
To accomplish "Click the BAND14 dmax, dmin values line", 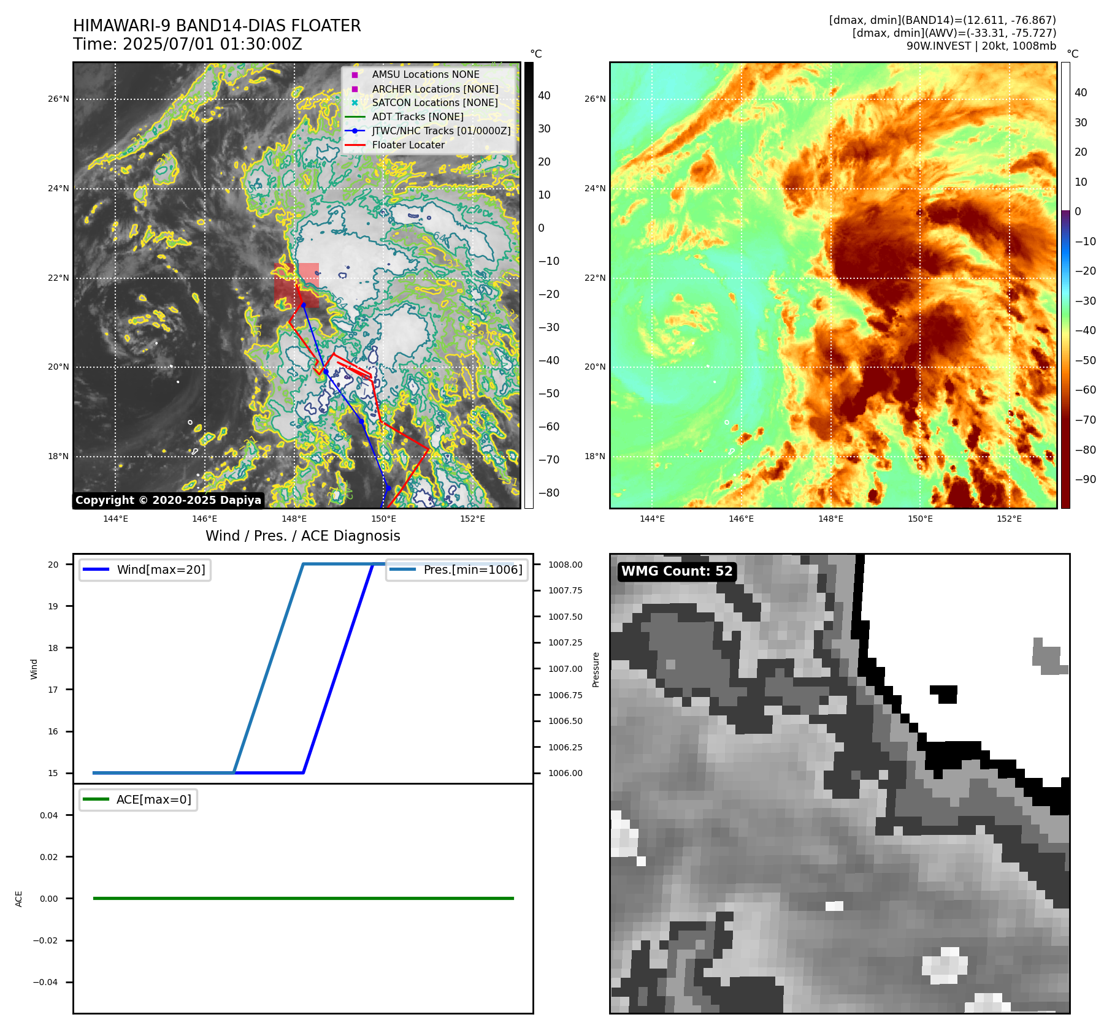I will 943,20.
